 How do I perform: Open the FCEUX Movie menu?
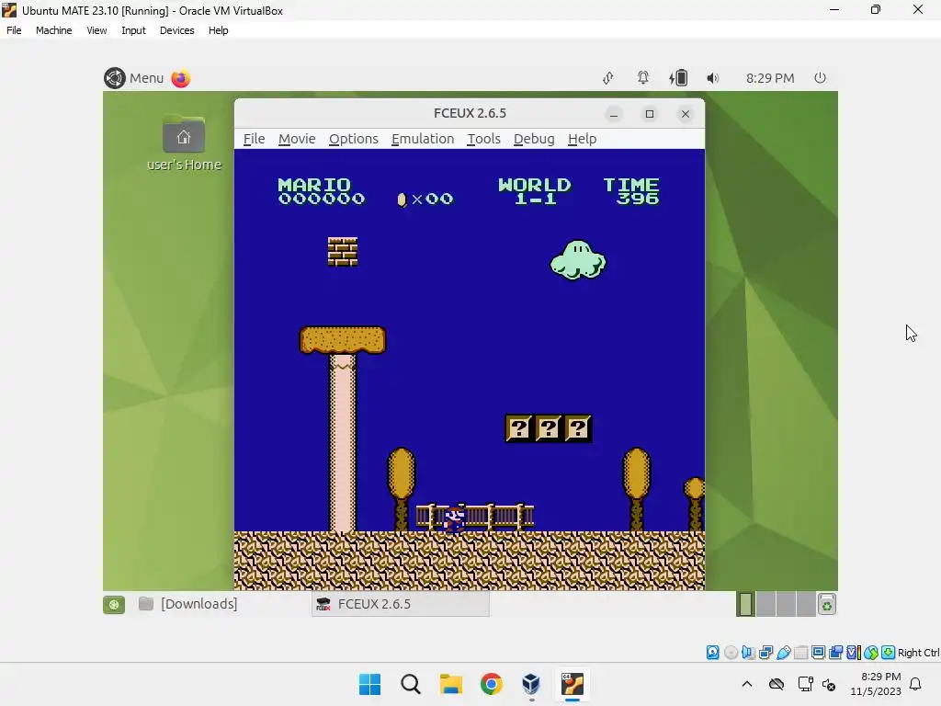(x=297, y=139)
